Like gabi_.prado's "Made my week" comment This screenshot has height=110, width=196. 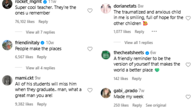188,97
